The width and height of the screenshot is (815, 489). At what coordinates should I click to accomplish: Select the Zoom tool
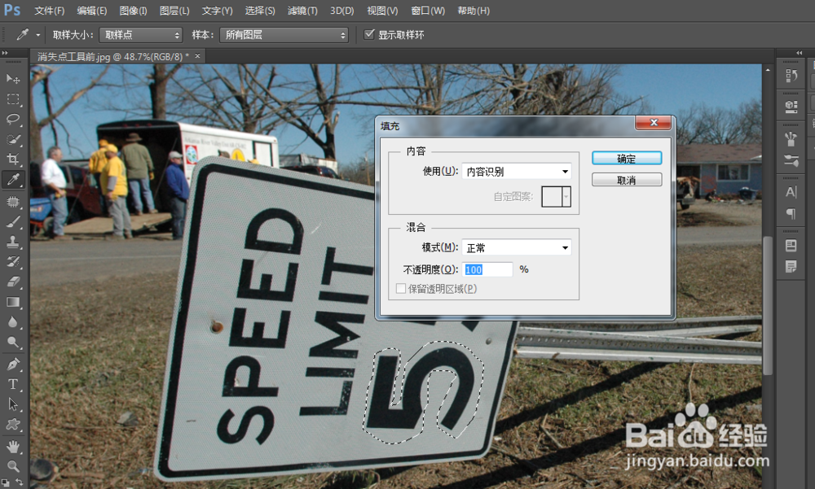click(13, 465)
